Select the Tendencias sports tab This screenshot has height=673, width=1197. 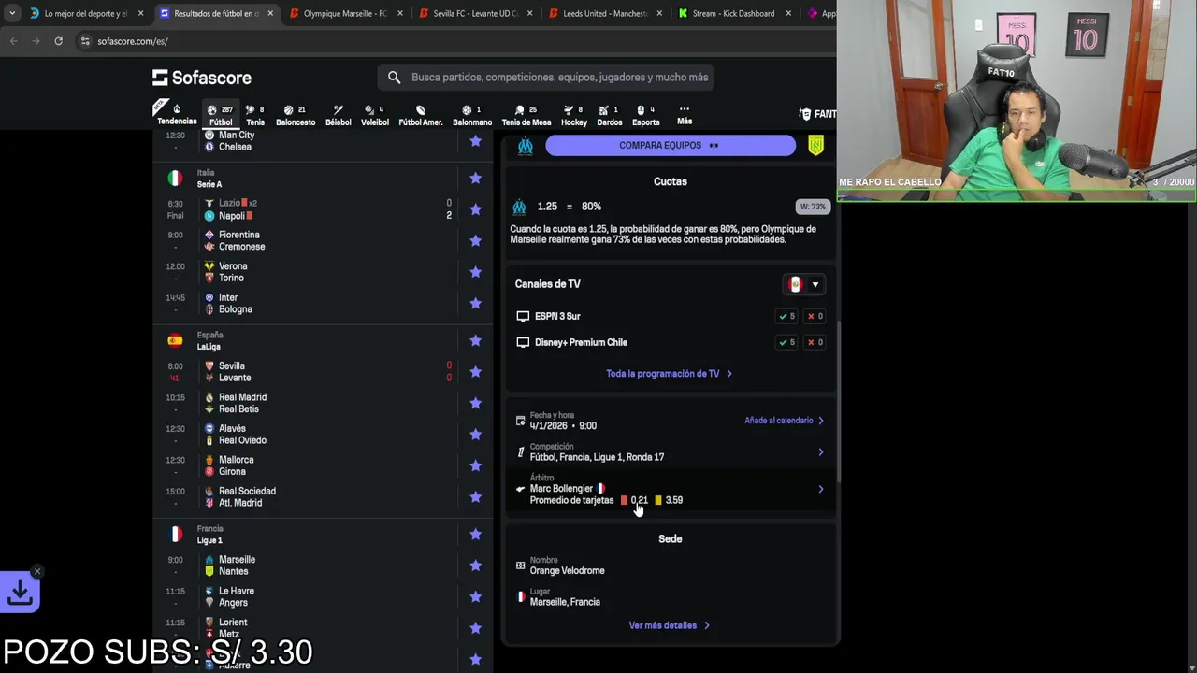click(177, 114)
